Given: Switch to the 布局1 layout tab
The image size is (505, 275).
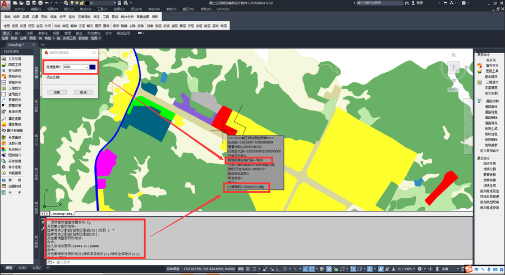Looking at the screenshot, I should [x=22, y=268].
